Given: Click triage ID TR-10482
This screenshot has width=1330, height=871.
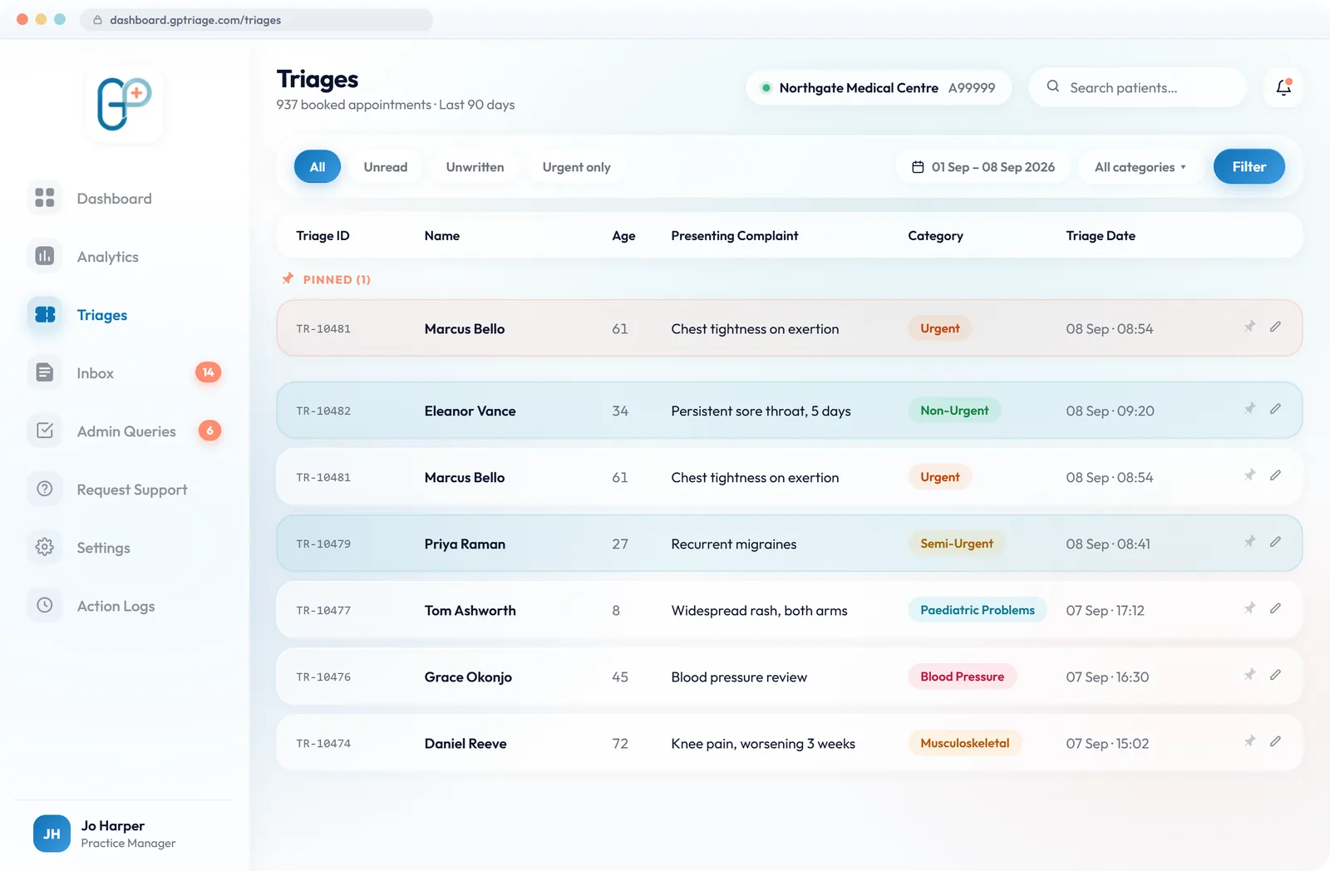Looking at the screenshot, I should click(x=323, y=411).
